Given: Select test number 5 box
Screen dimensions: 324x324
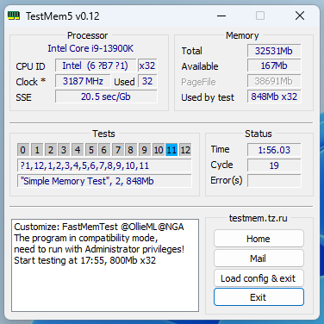Looking at the screenshot, I should tap(90, 150).
